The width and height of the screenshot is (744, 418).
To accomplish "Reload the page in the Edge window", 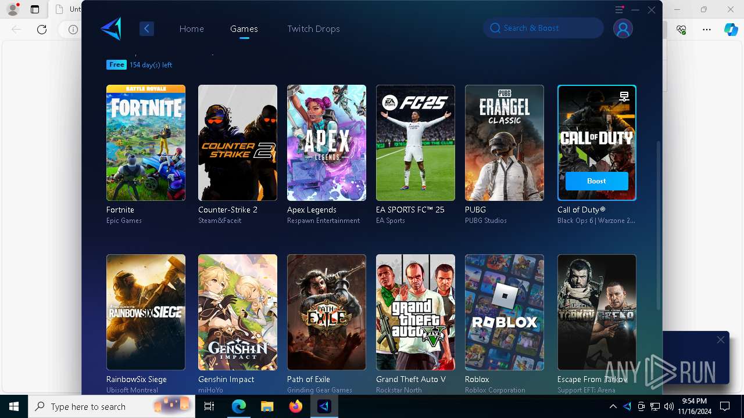I will (41, 29).
